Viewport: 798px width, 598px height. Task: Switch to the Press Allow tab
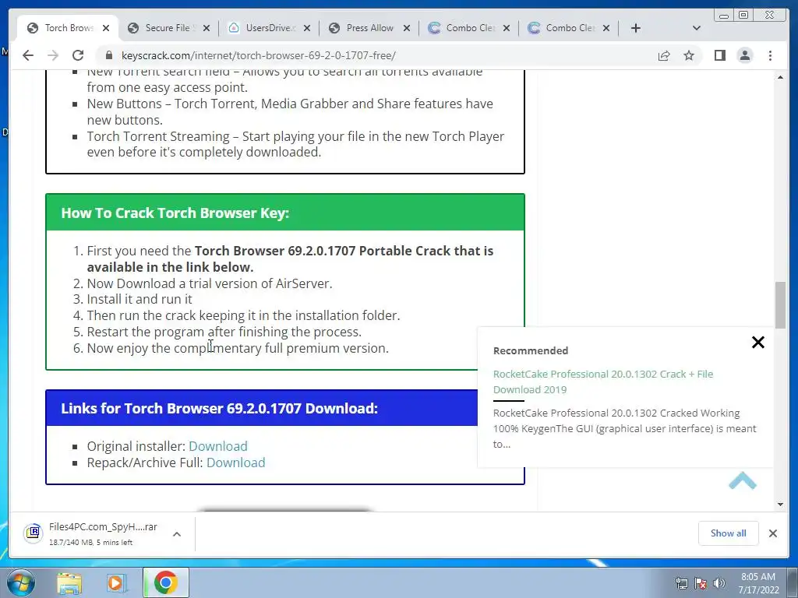(369, 28)
